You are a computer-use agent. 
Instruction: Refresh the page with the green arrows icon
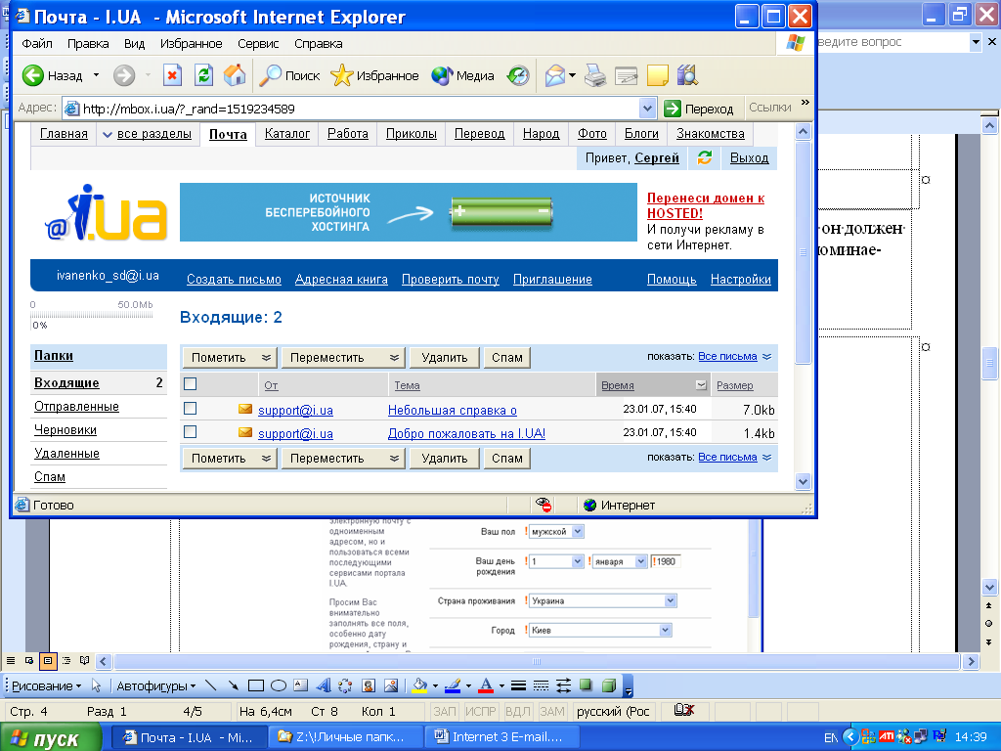203,75
